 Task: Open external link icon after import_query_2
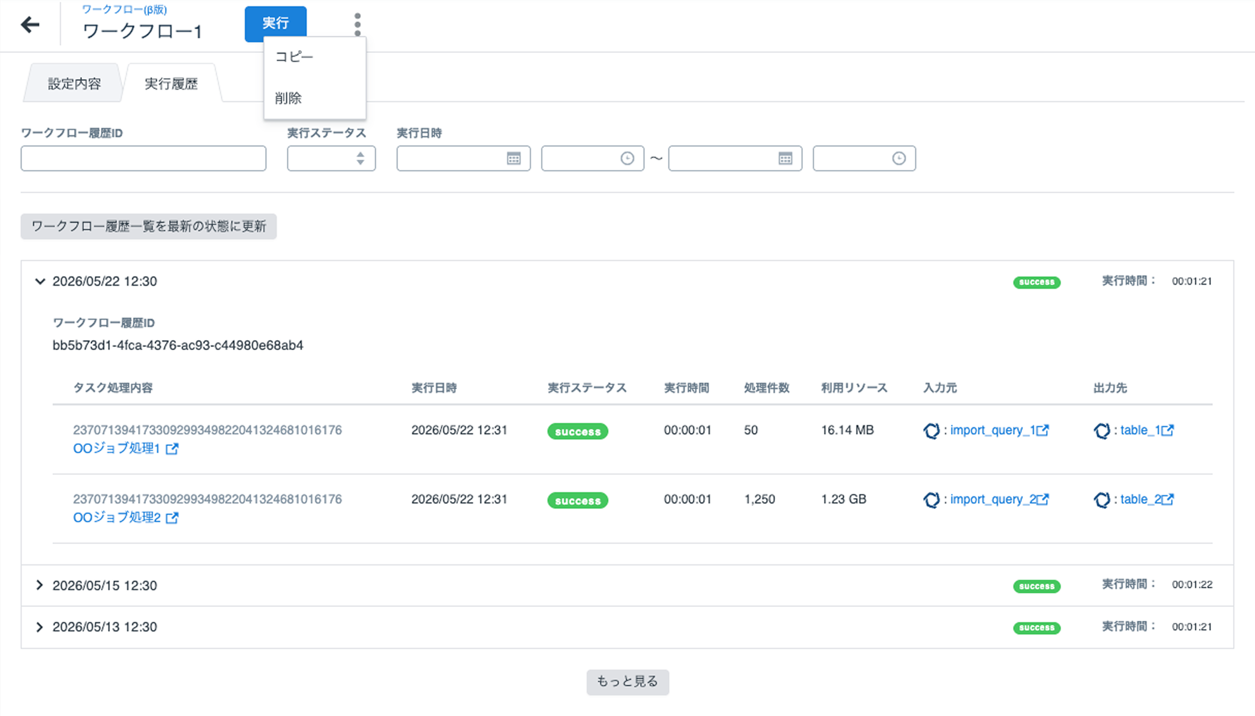pos(1043,499)
